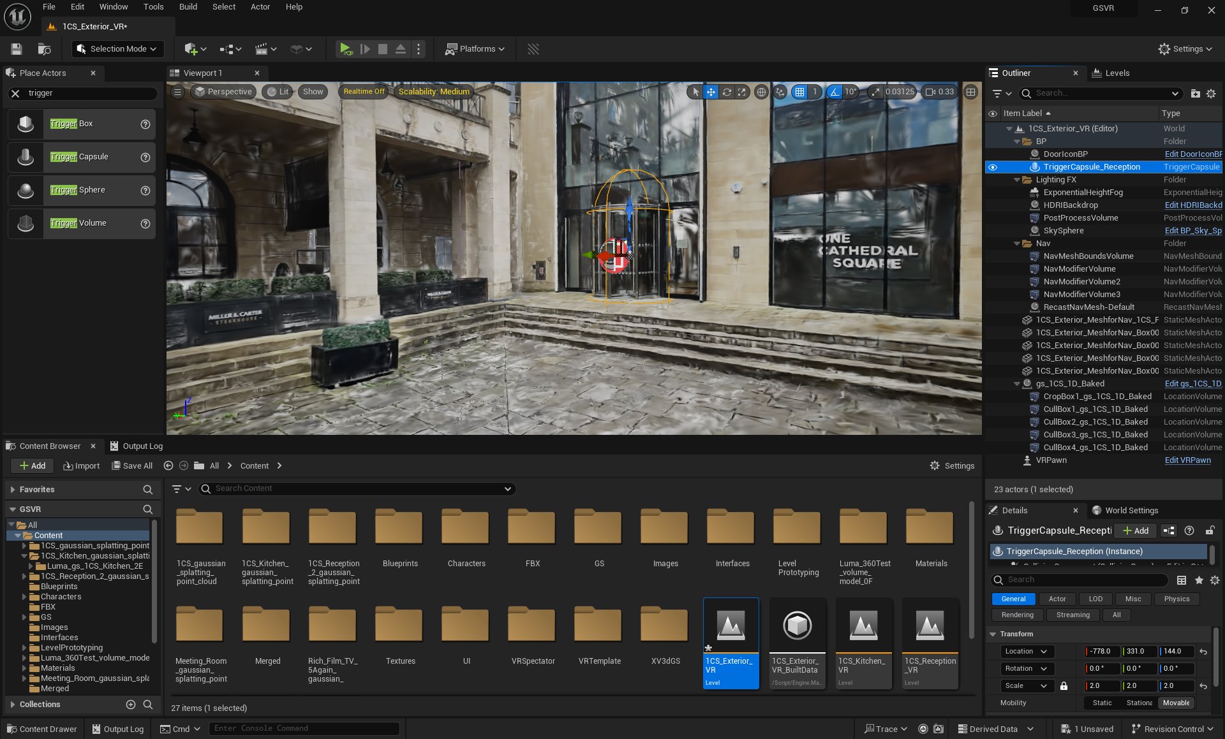Toggle favorites star in Details filter
The width and height of the screenshot is (1225, 739).
1199,580
